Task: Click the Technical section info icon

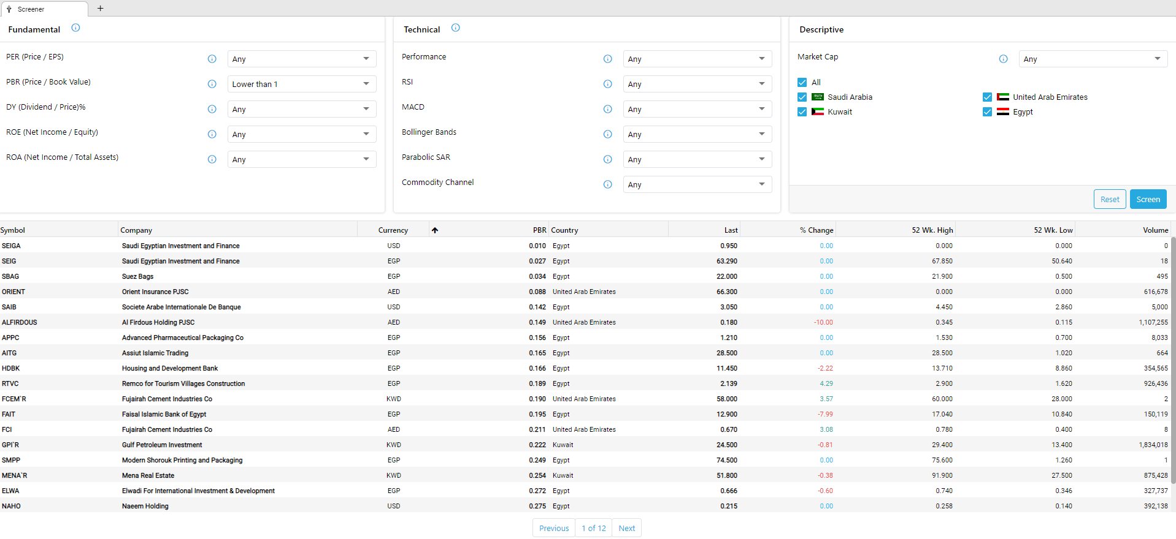Action: pyautogui.click(x=455, y=28)
